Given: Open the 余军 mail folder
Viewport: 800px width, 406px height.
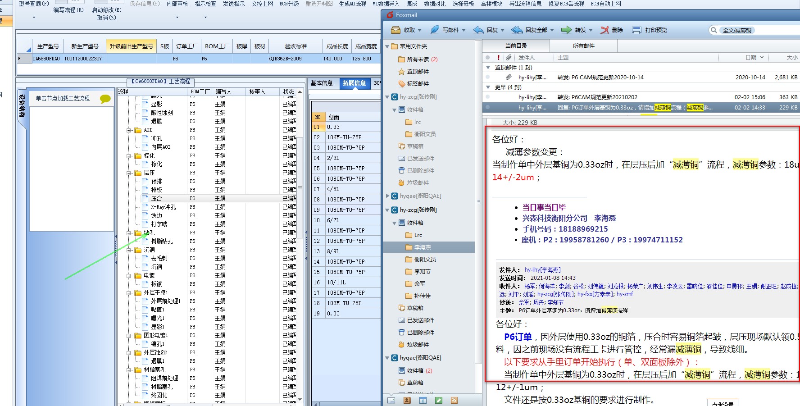Looking at the screenshot, I should click(x=416, y=284).
